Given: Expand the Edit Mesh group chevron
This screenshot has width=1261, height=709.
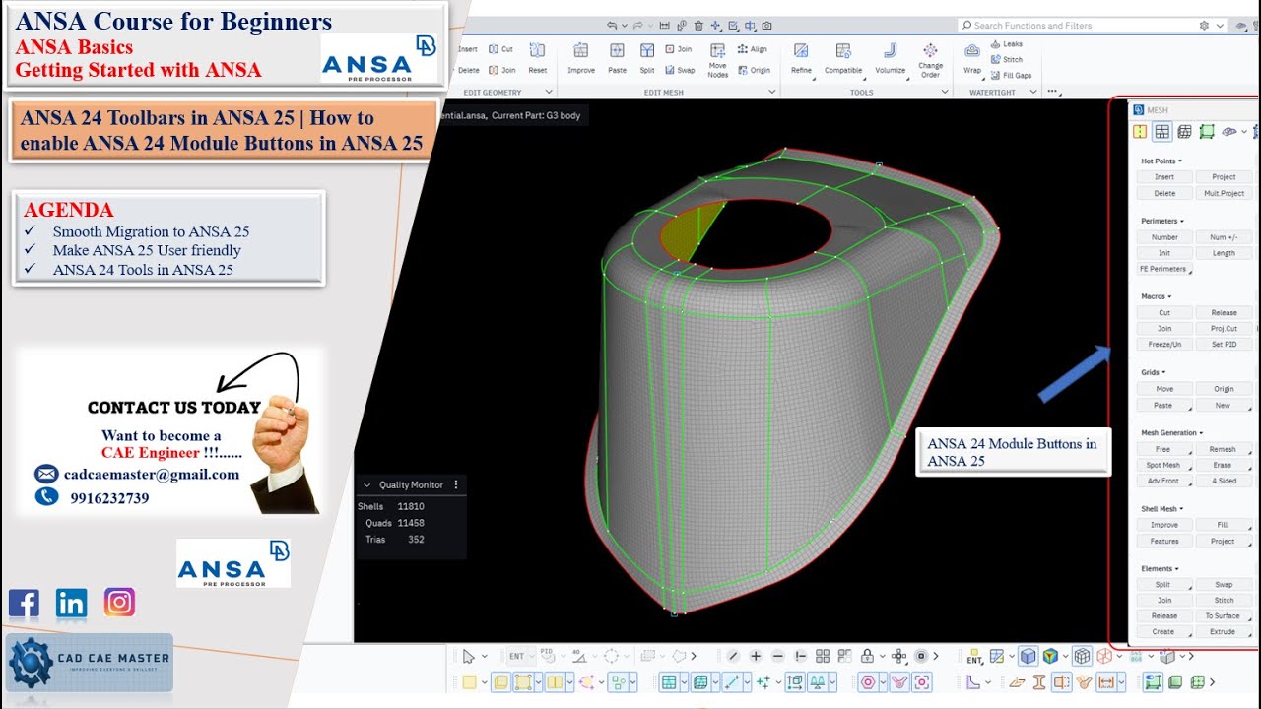Looking at the screenshot, I should tap(771, 93).
